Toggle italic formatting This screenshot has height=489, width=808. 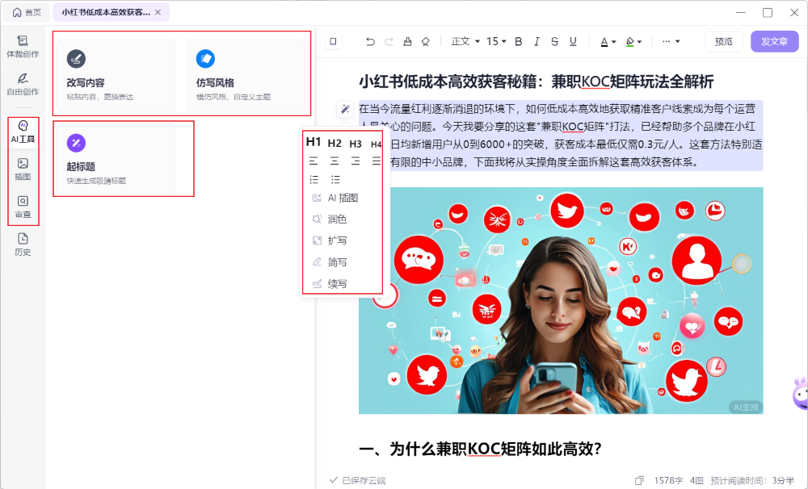point(537,42)
